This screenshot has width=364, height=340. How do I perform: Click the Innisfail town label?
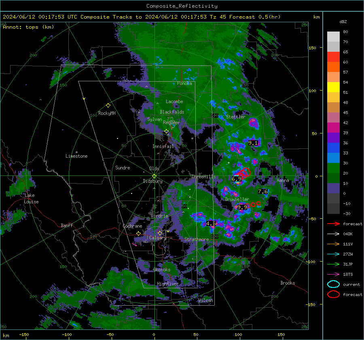click(x=163, y=146)
